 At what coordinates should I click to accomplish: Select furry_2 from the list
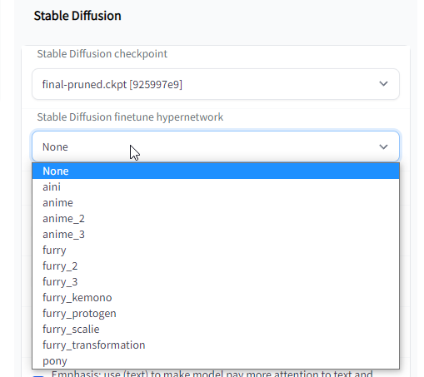(x=216, y=265)
